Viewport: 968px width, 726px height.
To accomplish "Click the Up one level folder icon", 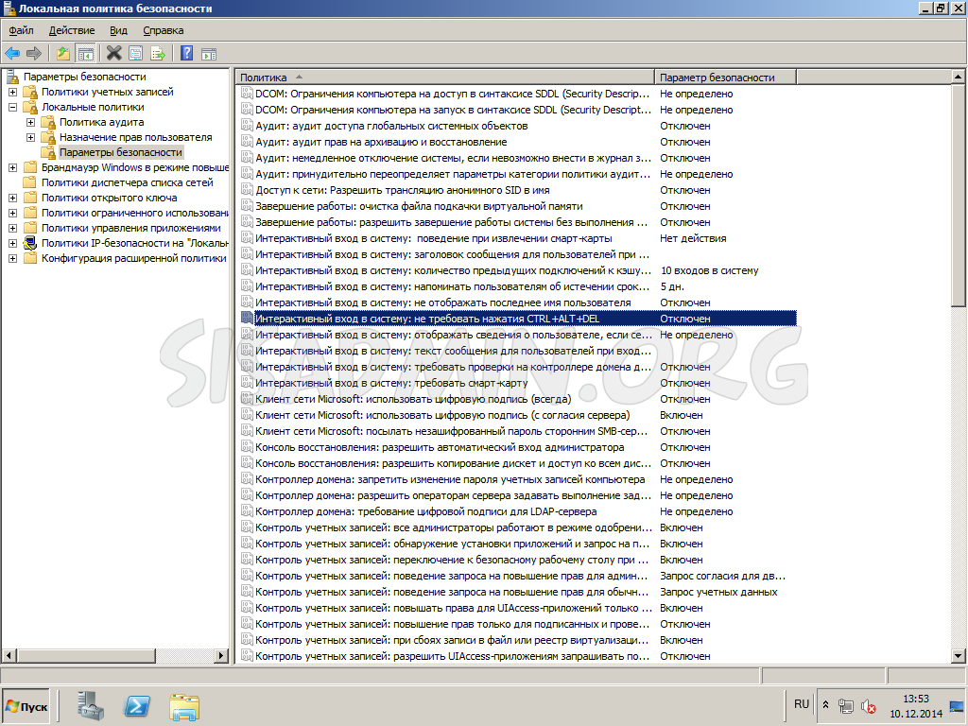I will pos(63,53).
